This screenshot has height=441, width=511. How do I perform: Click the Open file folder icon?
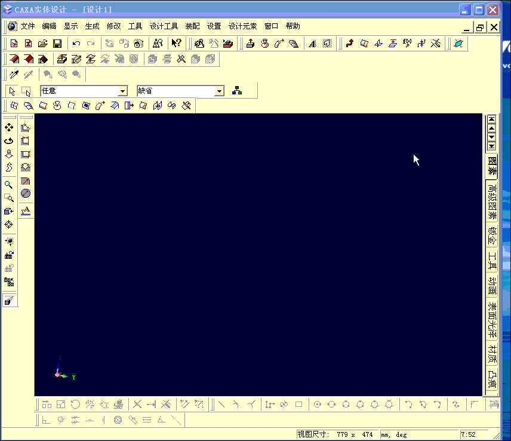point(43,44)
